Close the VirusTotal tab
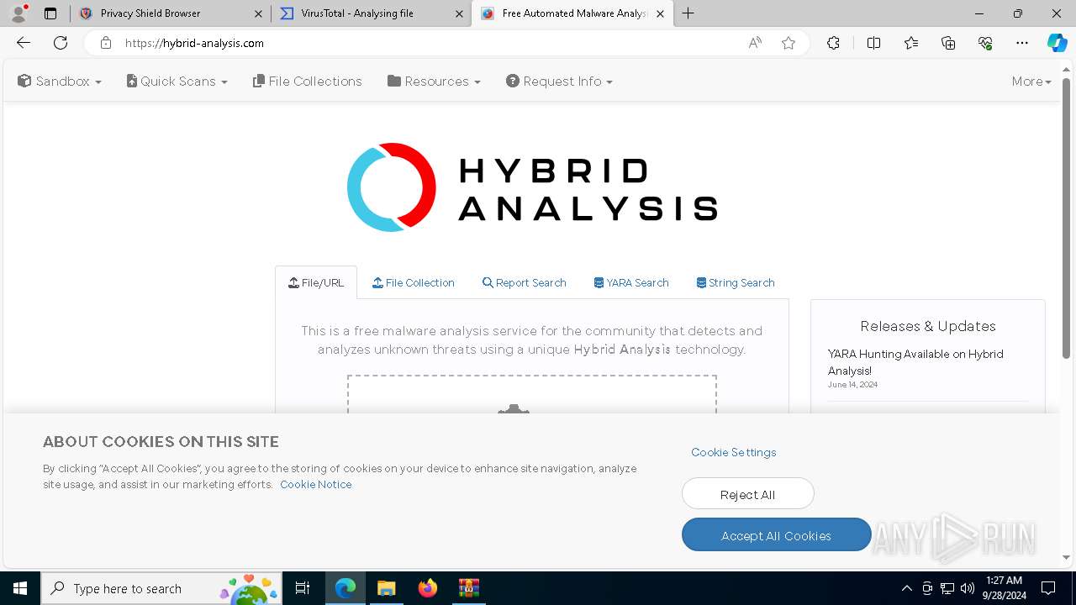Image resolution: width=1076 pixels, height=605 pixels. pyautogui.click(x=459, y=13)
